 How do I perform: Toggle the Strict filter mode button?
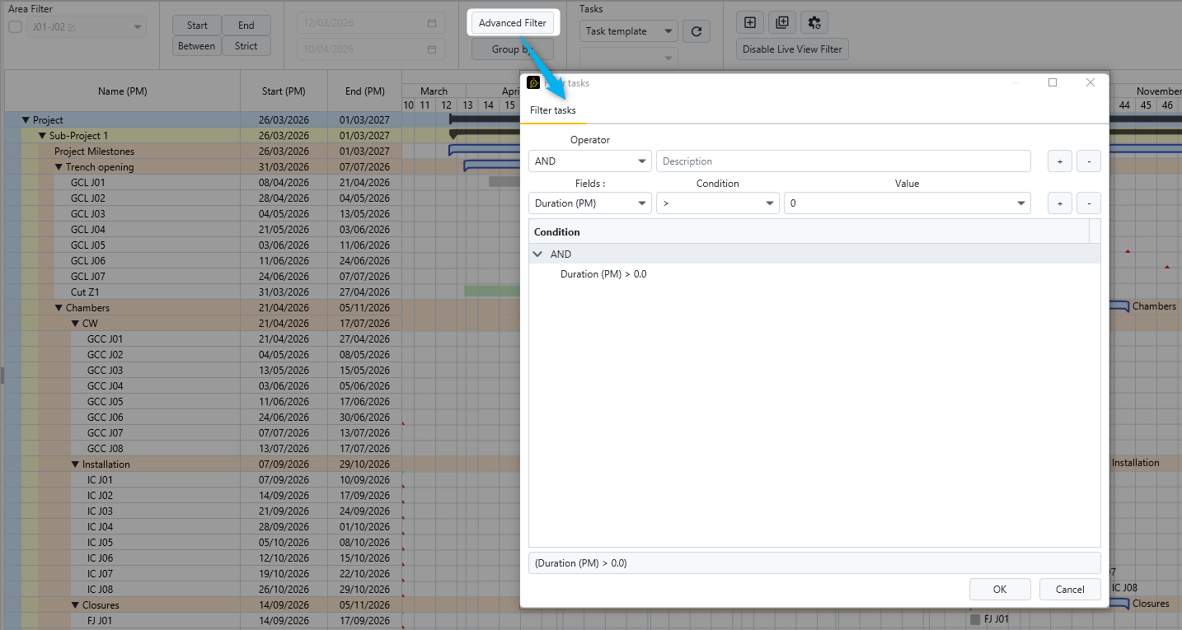point(246,46)
